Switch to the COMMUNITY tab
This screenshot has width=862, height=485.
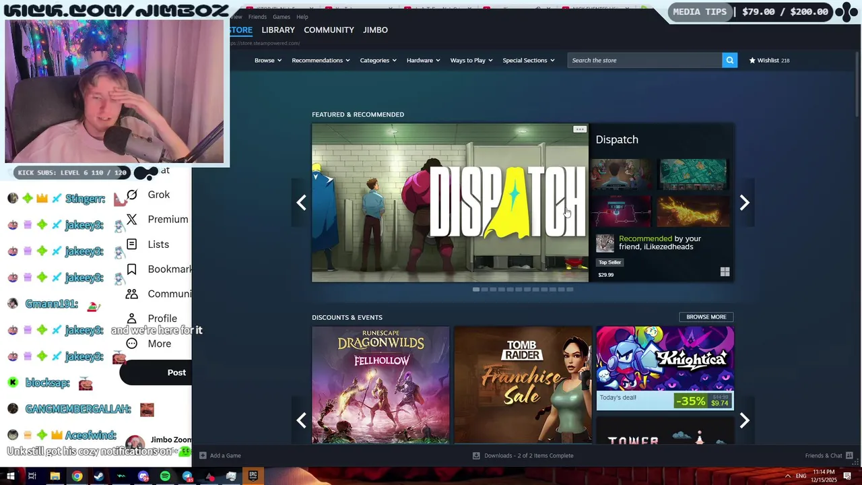click(329, 30)
